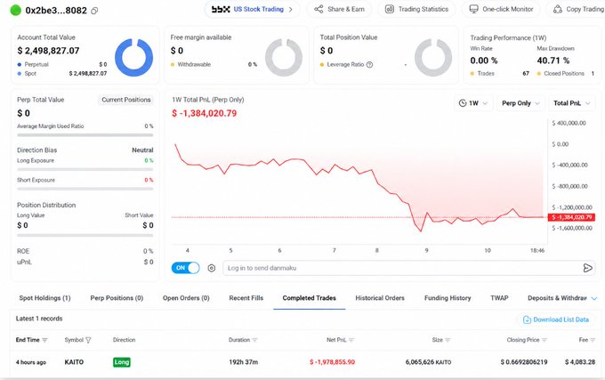The height and width of the screenshot is (380, 605).
Task: Click the fee value $4,083.28
Action: 580,362
